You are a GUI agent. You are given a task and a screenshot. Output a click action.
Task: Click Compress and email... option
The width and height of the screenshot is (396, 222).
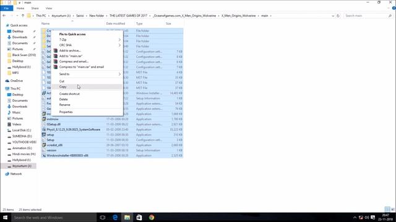click(x=87, y=62)
